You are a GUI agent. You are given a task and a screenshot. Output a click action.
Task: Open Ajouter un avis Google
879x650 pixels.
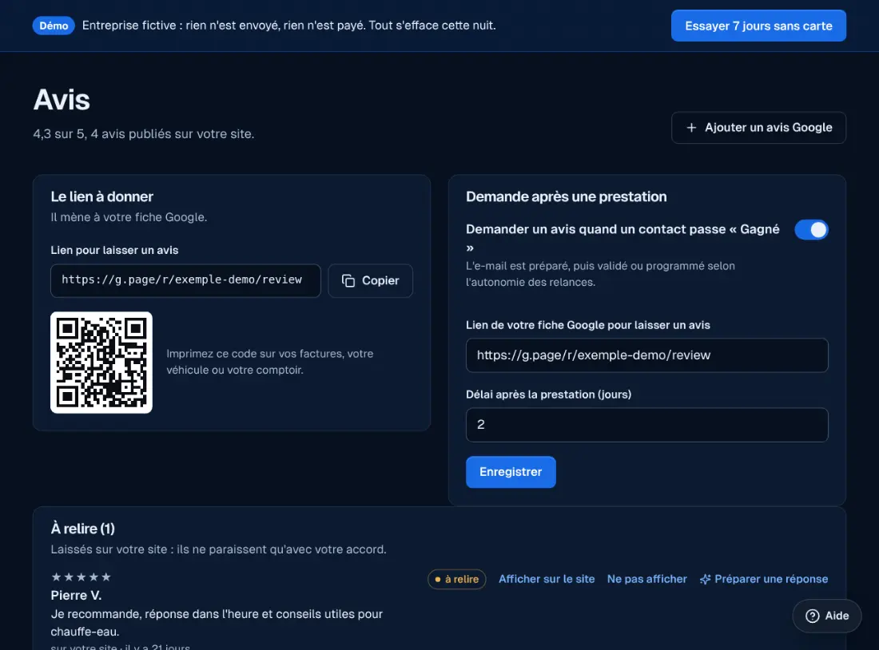coord(758,128)
